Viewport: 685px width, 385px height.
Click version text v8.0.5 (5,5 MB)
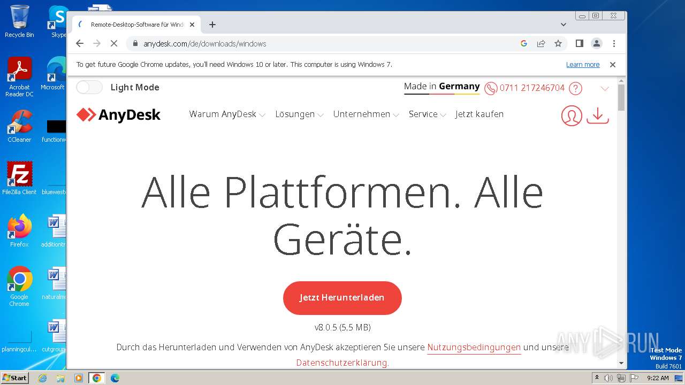342,327
